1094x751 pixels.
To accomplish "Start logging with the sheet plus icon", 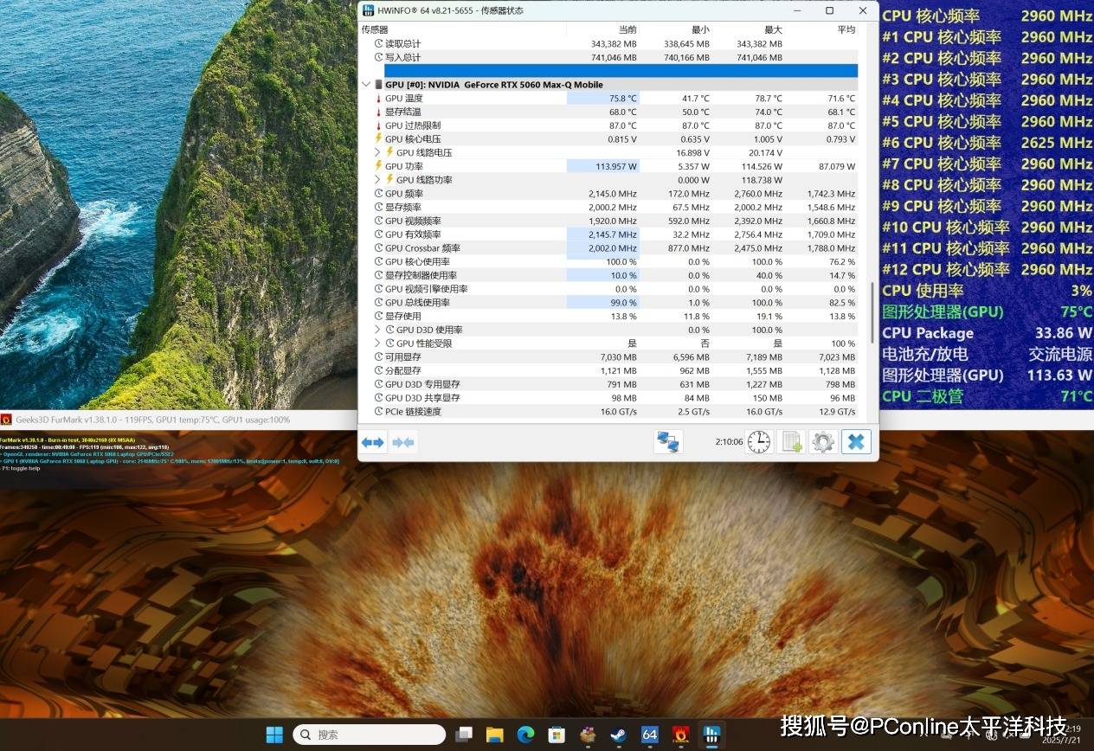I will (790, 442).
